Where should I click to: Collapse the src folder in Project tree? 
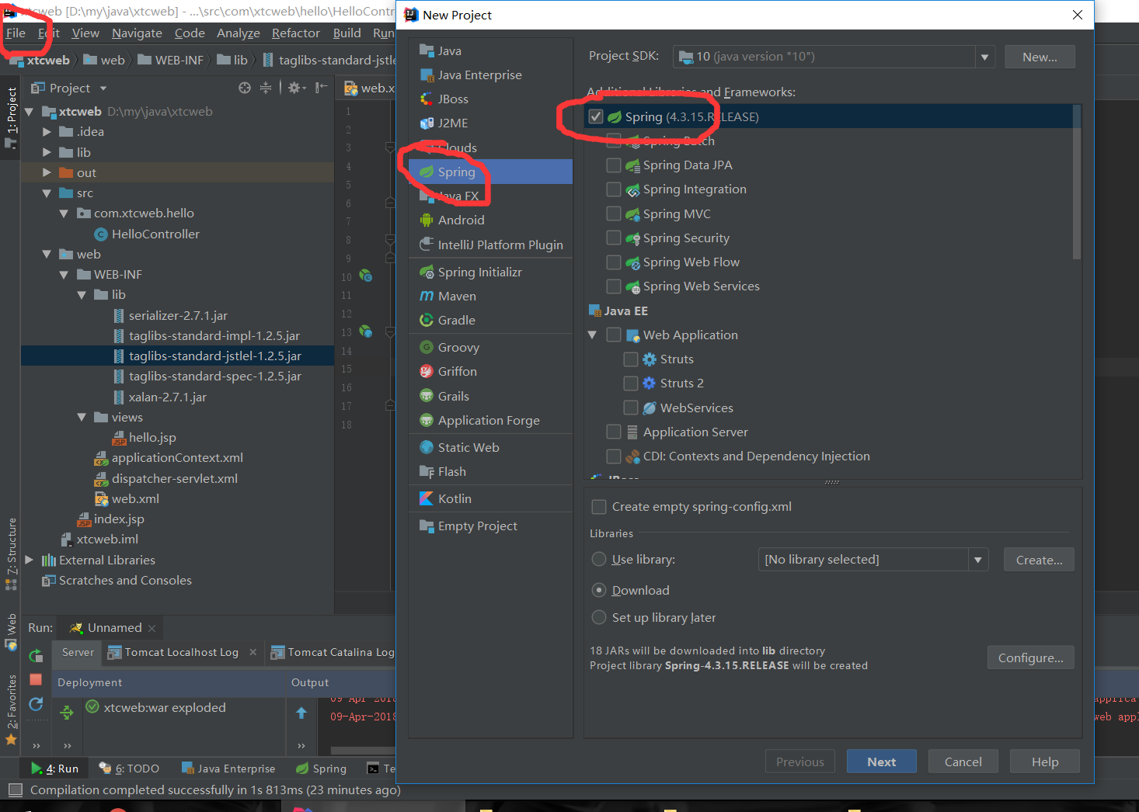click(x=47, y=193)
